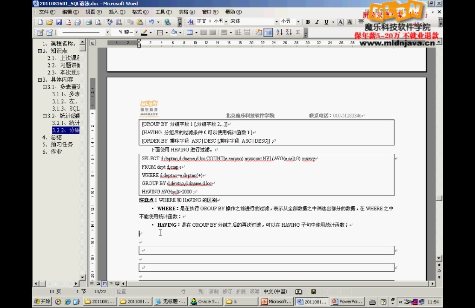Collapse the 3、具体内容 tree node
Screen dimensions: 475x308
tap(40, 80)
